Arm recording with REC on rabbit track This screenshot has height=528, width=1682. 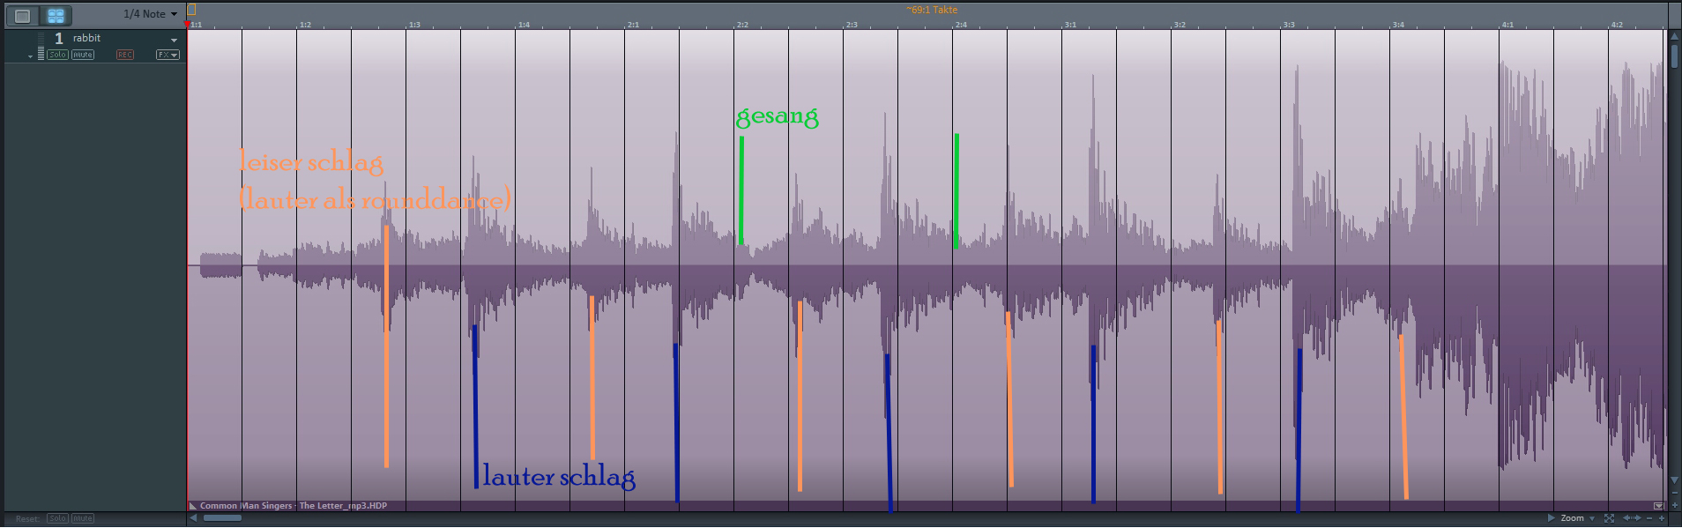(125, 55)
